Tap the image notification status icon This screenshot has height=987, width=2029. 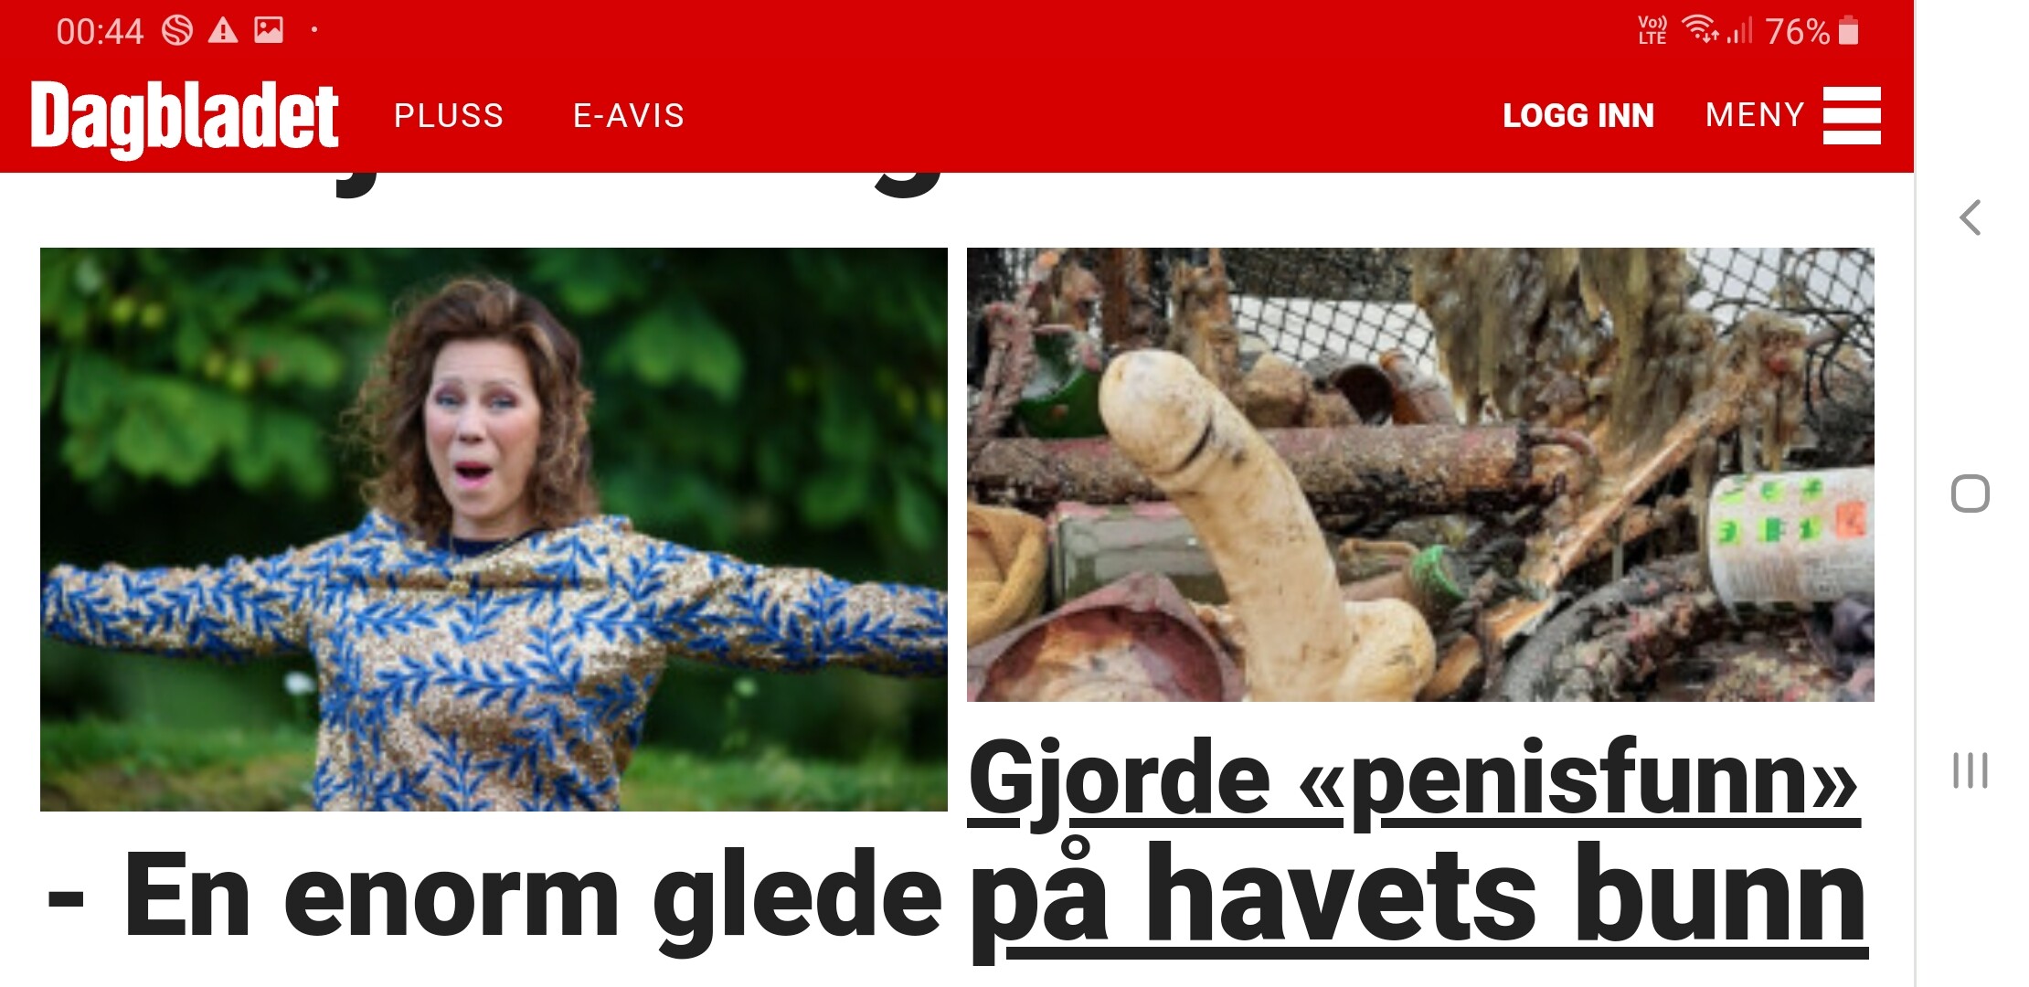click(x=269, y=30)
